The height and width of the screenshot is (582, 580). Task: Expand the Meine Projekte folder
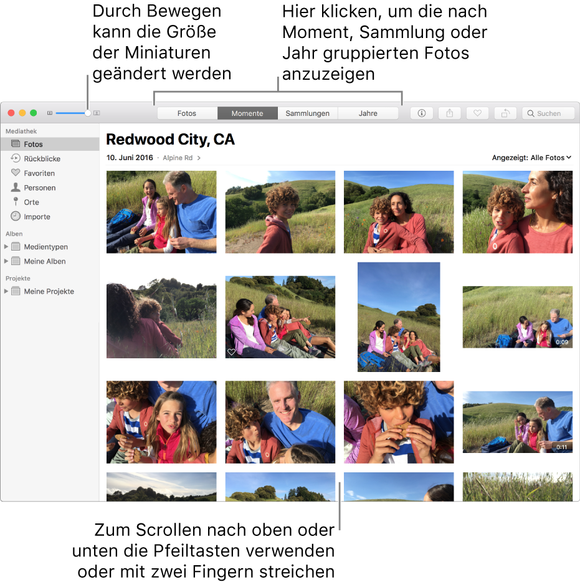click(x=7, y=292)
